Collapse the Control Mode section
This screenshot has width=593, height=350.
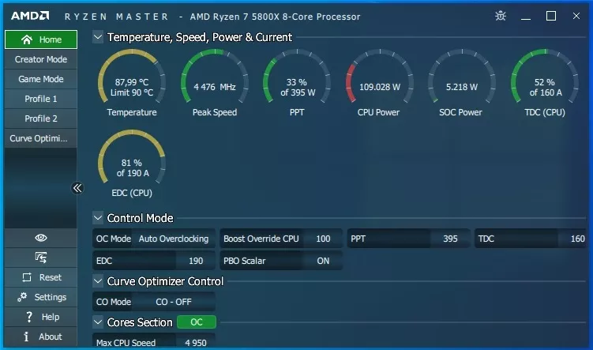98,218
